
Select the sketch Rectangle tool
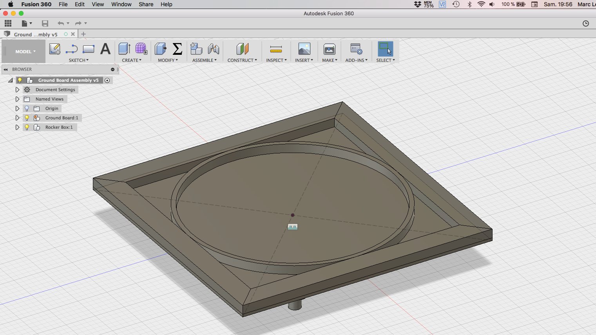(x=89, y=49)
